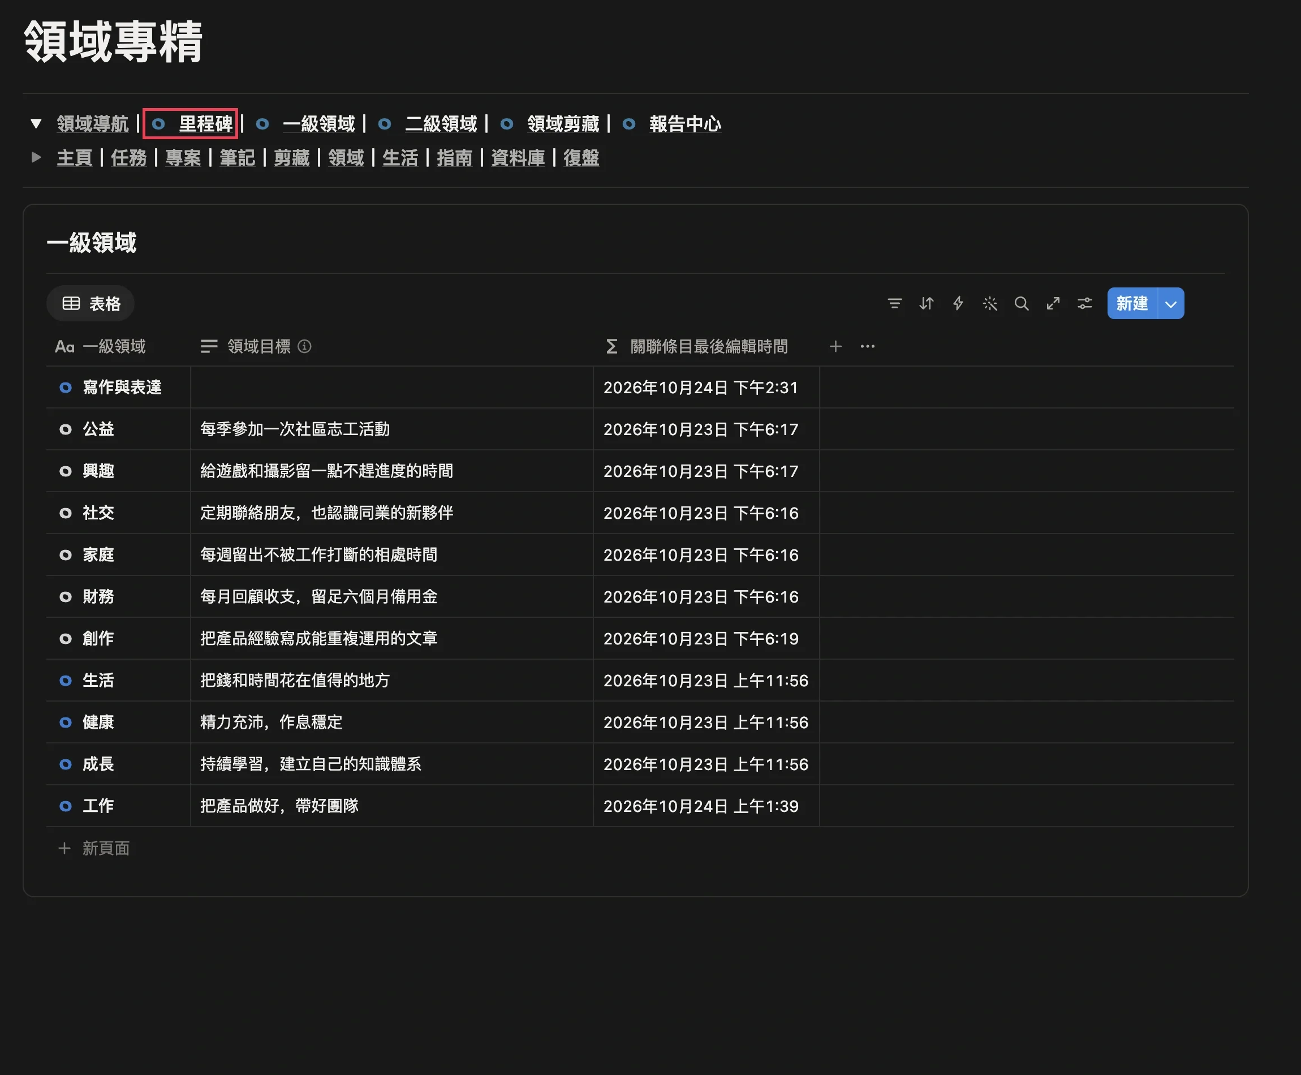The height and width of the screenshot is (1075, 1301).
Task: Click the 新建 button
Action: [x=1132, y=303]
